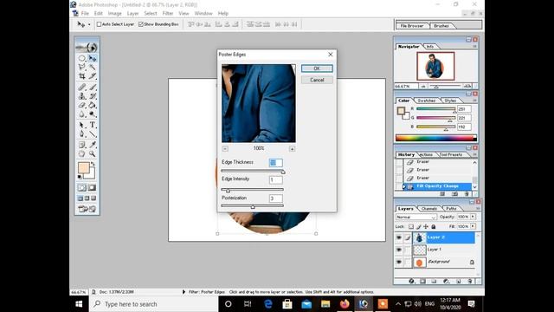
Task: Open the File Browser tab
Action: (x=412, y=26)
